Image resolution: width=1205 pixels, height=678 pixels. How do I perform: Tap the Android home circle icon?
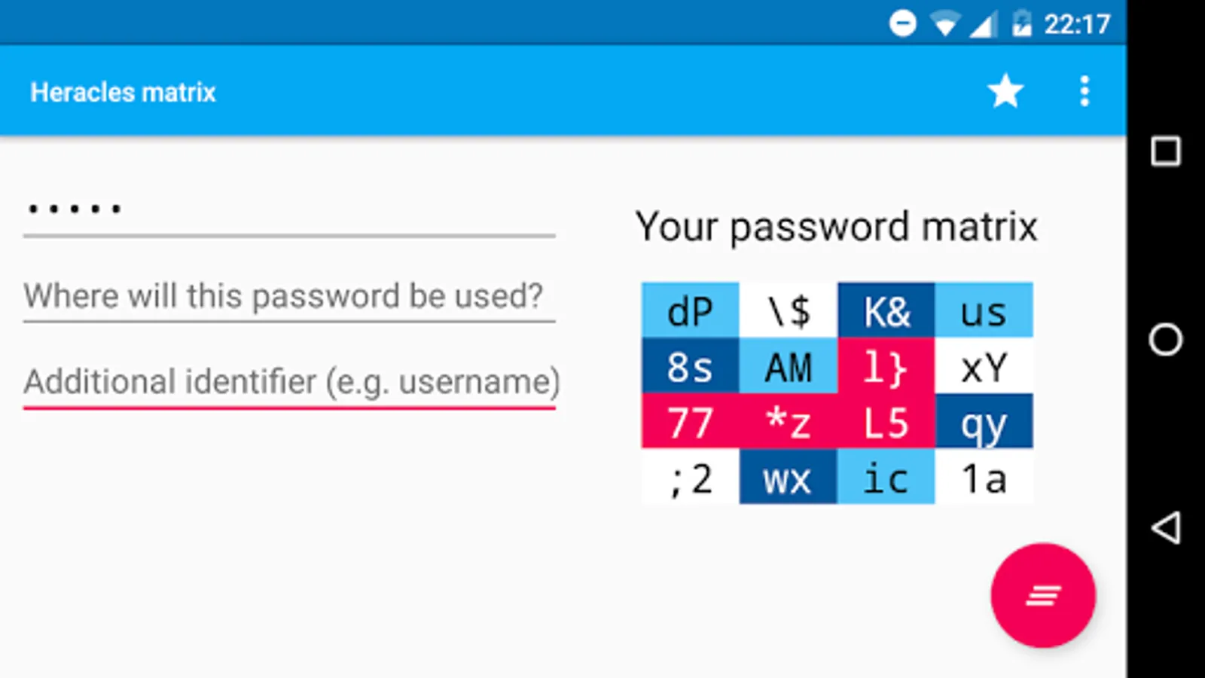pyautogui.click(x=1166, y=339)
